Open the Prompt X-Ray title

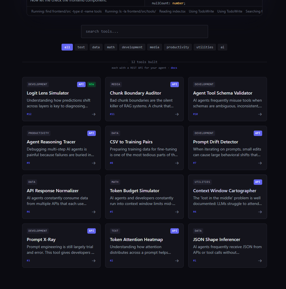point(41,240)
